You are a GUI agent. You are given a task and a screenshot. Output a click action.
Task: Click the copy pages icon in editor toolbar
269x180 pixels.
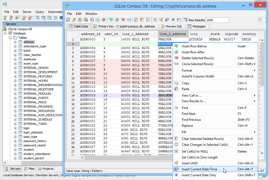pyautogui.click(x=98, y=20)
